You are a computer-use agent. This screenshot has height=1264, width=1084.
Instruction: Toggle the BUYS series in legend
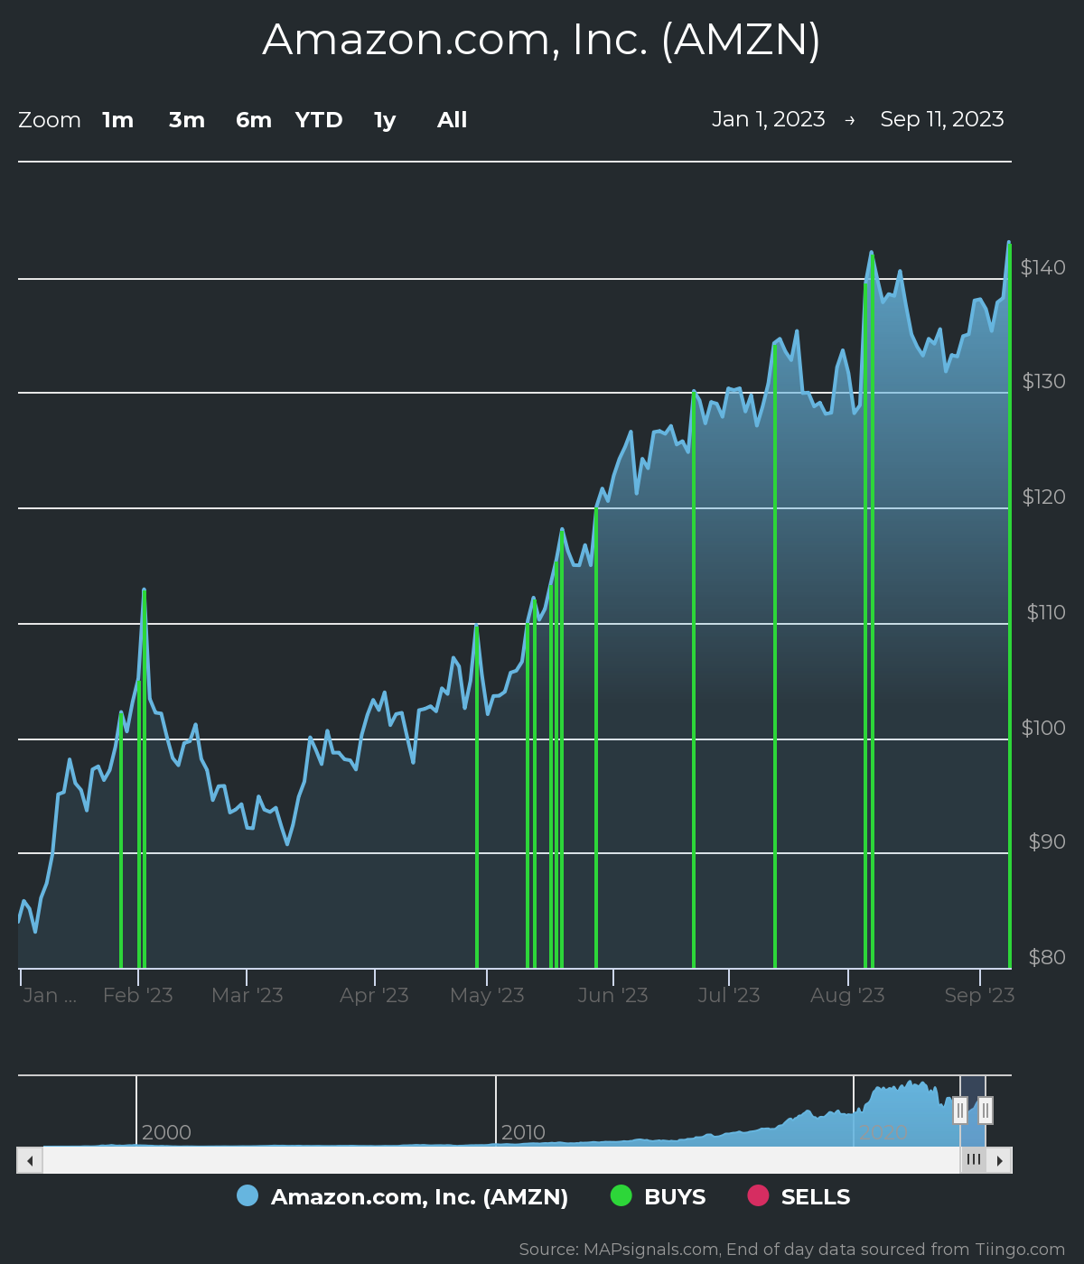[675, 1197]
